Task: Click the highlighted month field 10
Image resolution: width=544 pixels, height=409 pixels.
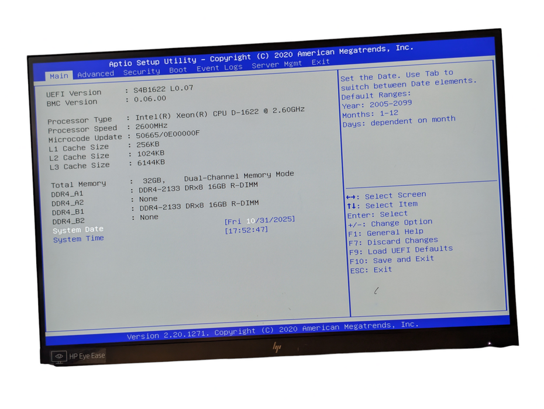Action: point(250,221)
